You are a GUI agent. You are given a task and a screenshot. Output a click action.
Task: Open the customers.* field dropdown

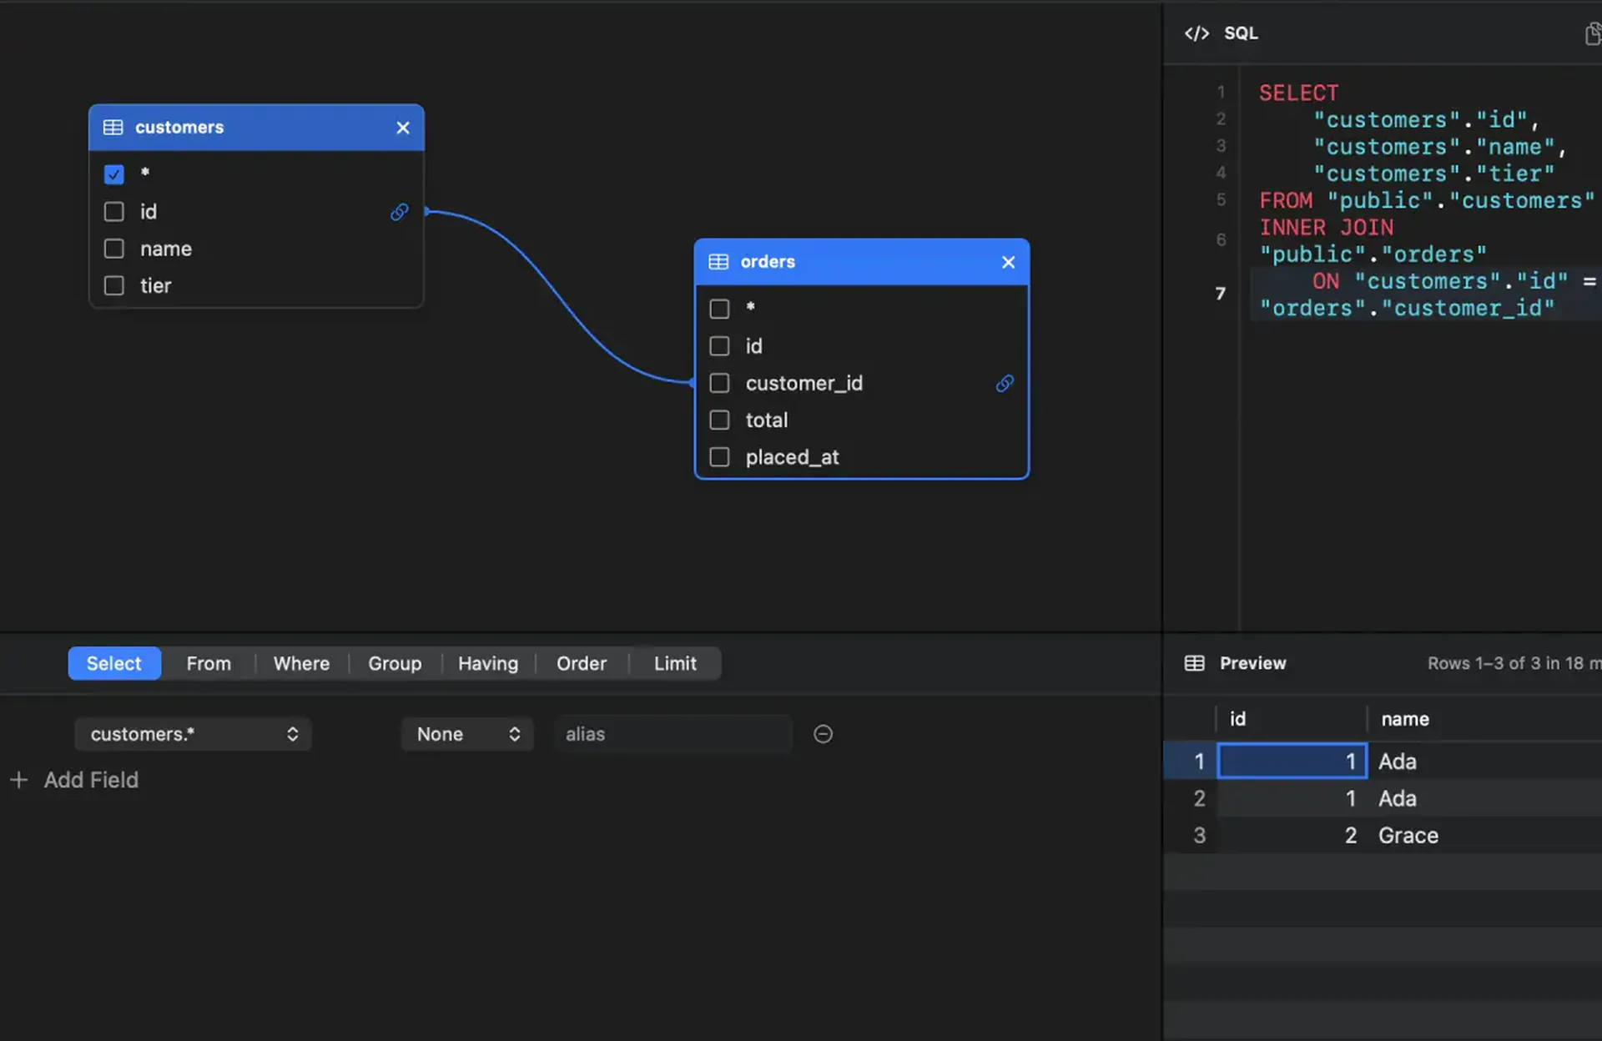(x=193, y=734)
